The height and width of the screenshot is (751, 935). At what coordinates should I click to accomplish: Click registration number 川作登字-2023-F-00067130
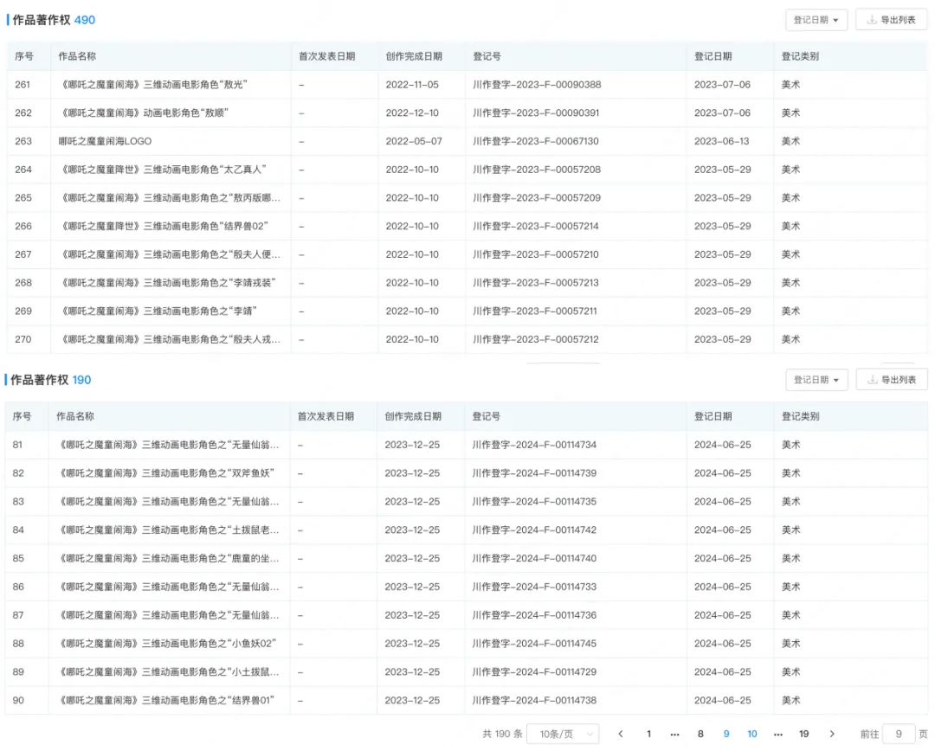(x=536, y=141)
